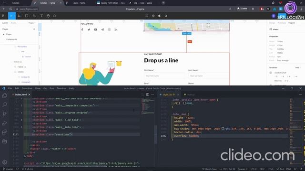Select the checked Pages item in Figma

point(9,34)
